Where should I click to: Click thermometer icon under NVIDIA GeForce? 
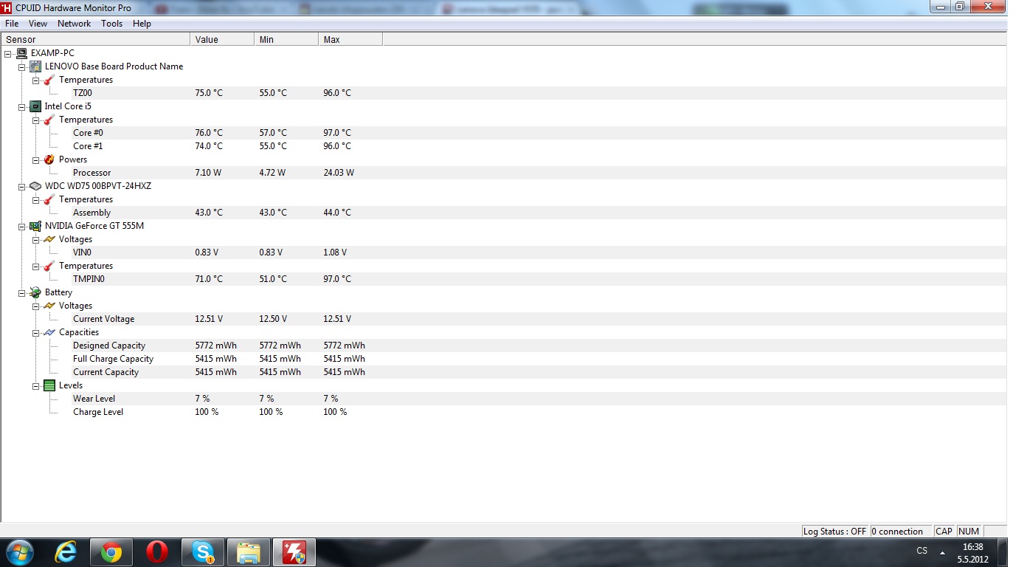pyautogui.click(x=49, y=266)
